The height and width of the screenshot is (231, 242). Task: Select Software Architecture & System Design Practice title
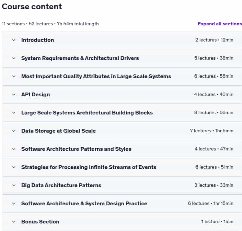[x=84, y=204]
